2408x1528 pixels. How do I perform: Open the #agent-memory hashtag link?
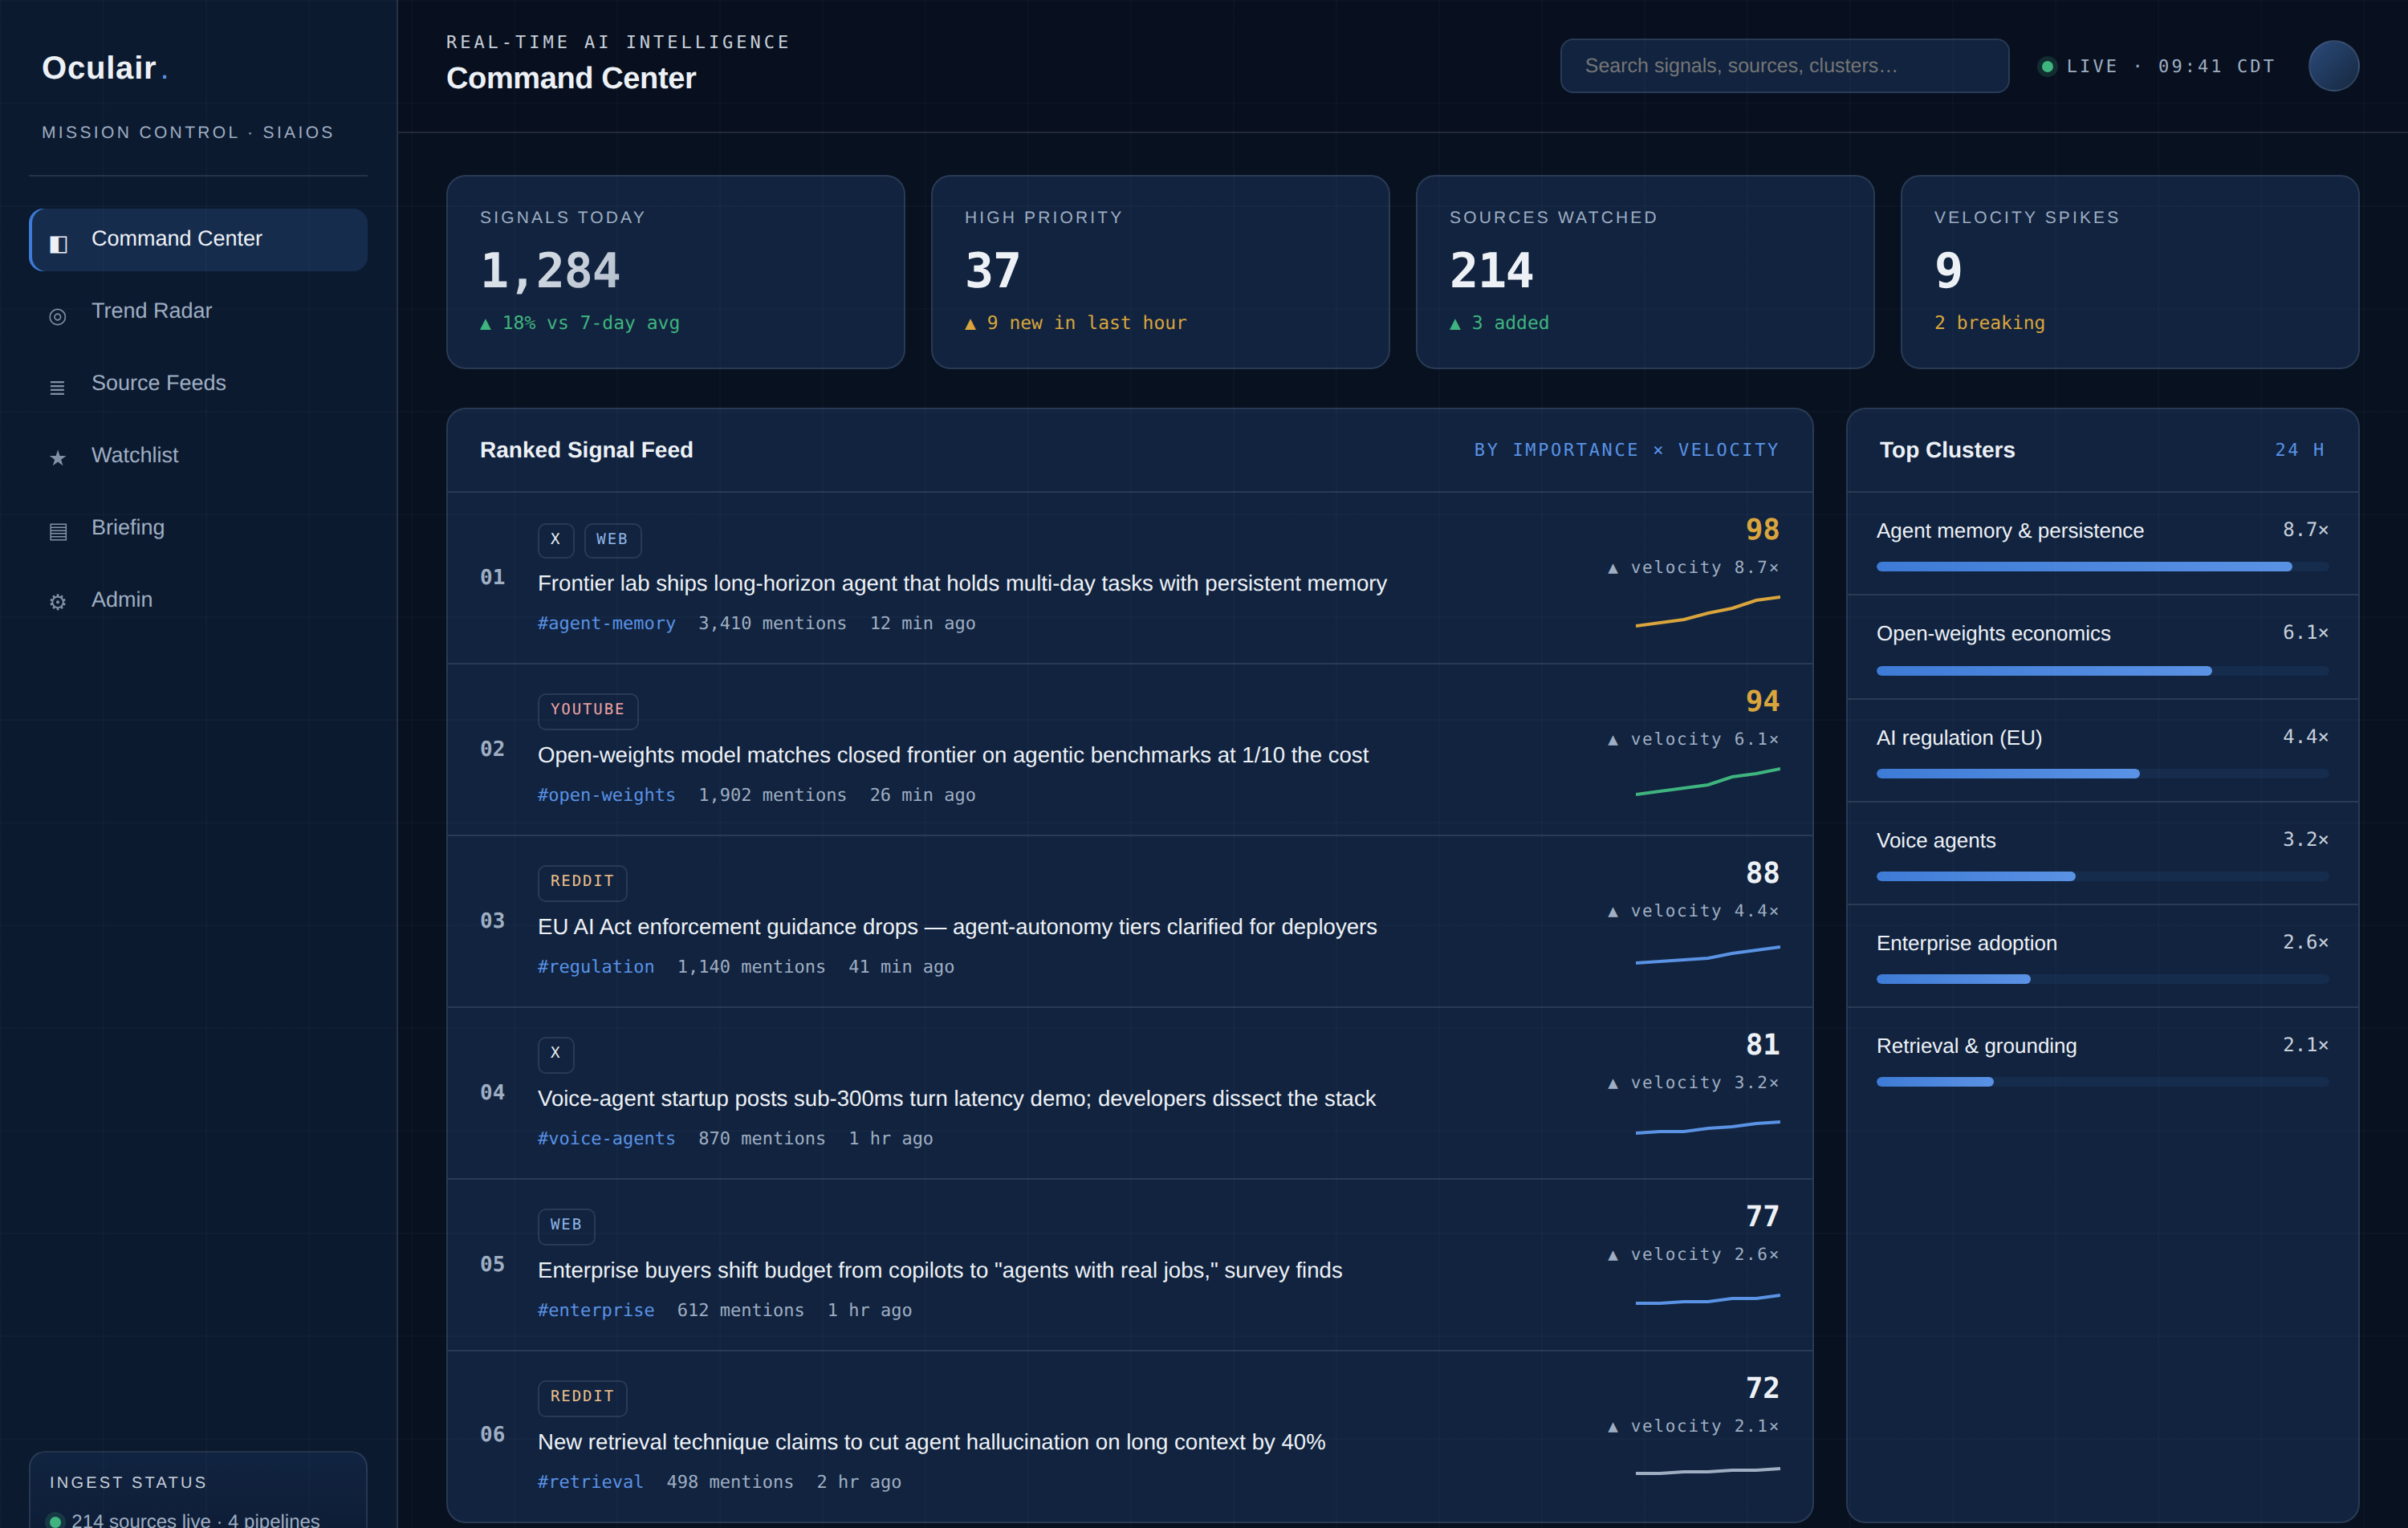pyautogui.click(x=606, y=623)
